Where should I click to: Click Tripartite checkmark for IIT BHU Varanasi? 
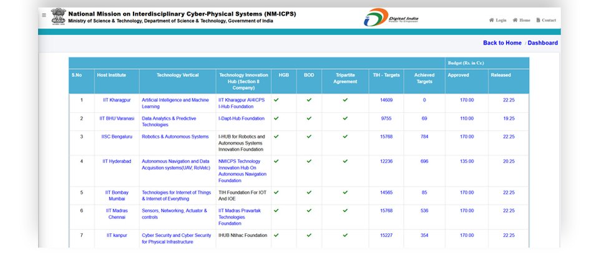(345, 119)
